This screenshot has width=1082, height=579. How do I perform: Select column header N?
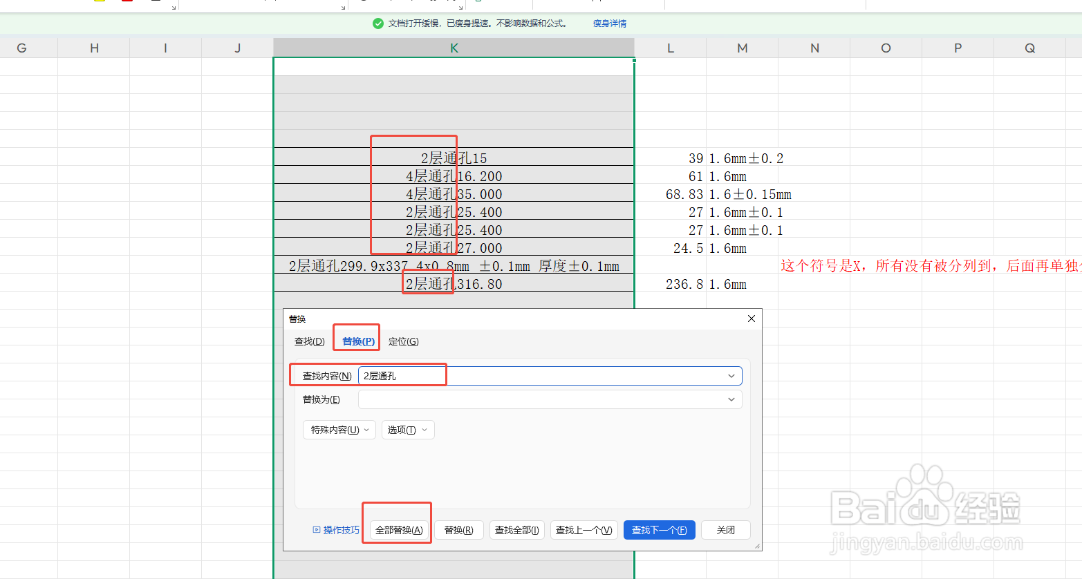[814, 48]
